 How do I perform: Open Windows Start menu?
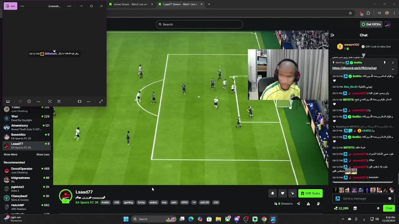(x=126, y=219)
